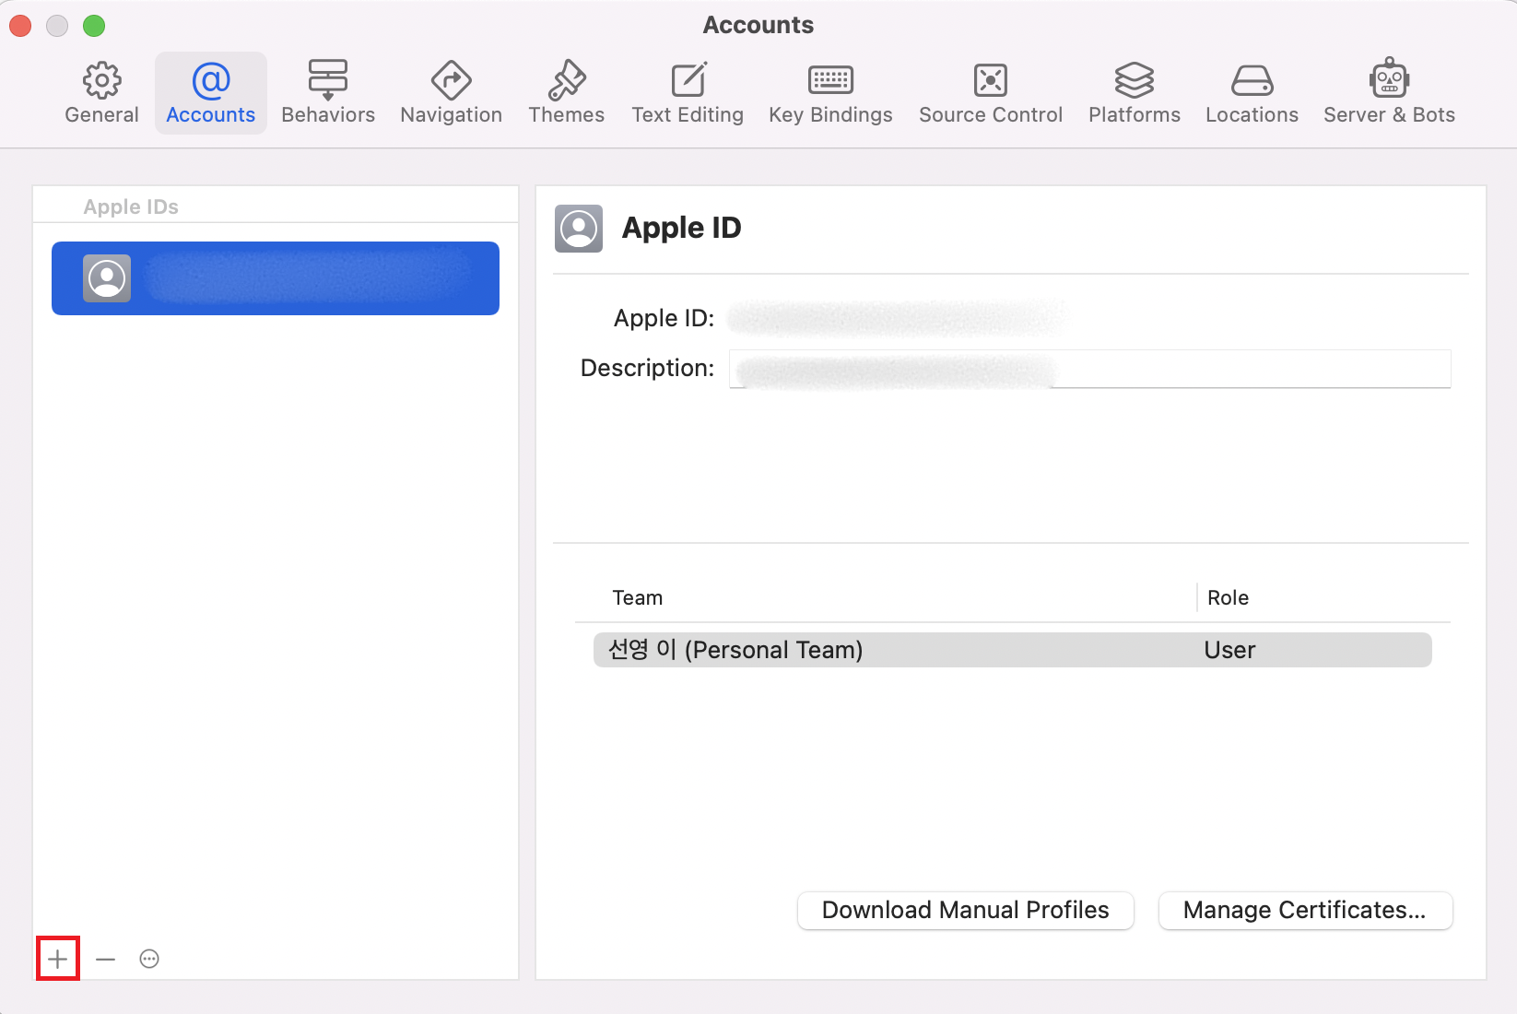1517x1014 pixels.
Task: Show Source Control preferences
Action: [991, 93]
